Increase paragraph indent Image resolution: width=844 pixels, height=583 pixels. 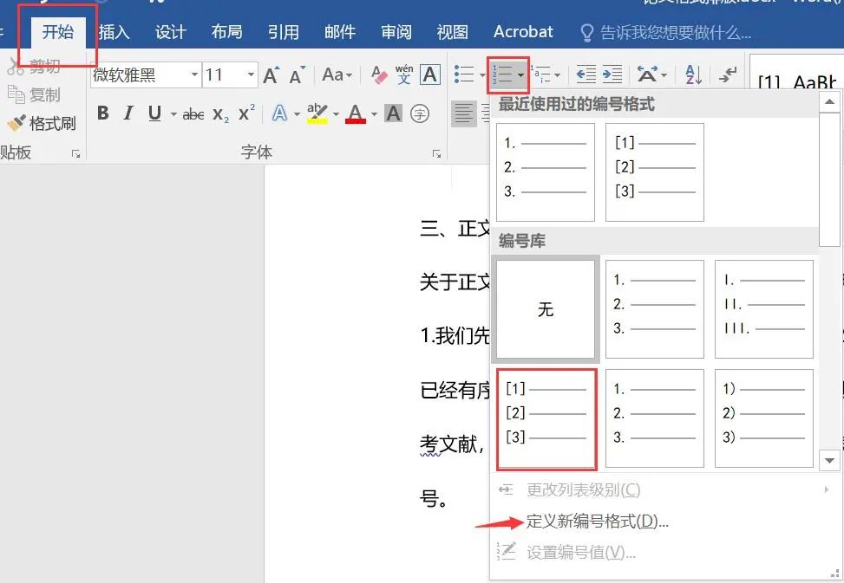612,74
